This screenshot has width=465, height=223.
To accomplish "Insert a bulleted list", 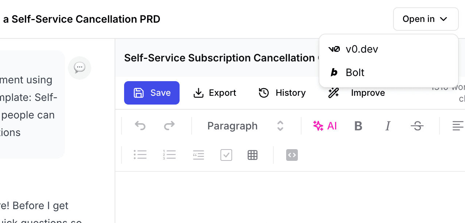I will [x=140, y=155].
